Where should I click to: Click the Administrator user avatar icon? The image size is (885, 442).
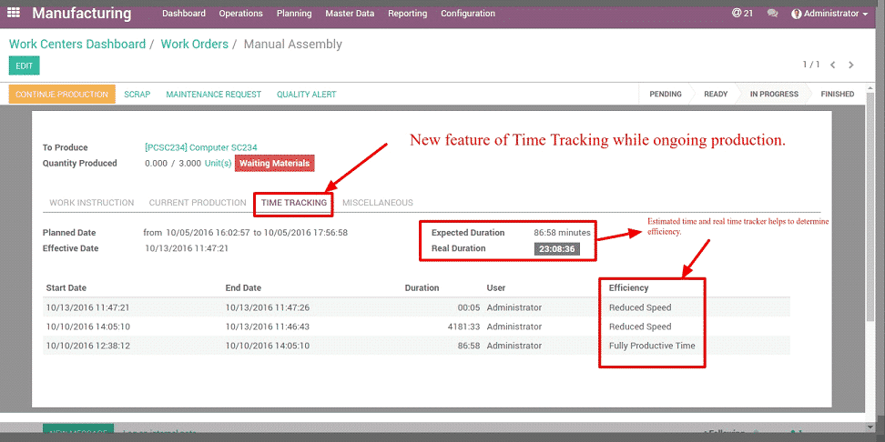(x=797, y=14)
